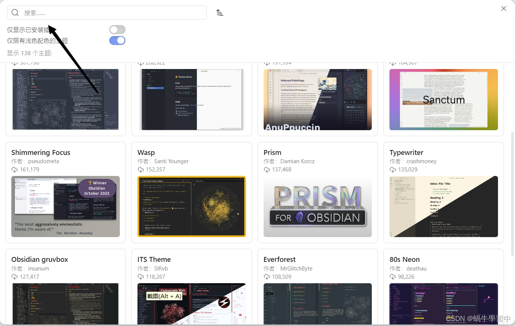The image size is (516, 326).
Task: Click author name insanum
Action: (x=39, y=269)
